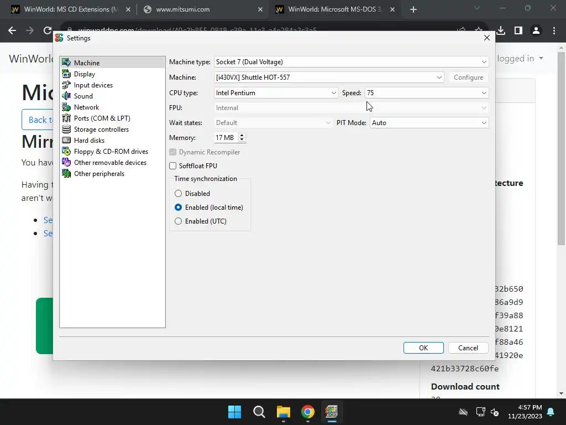Open Ports (COM & LPT) icon
Screen dimensions: 566x425
point(66,118)
